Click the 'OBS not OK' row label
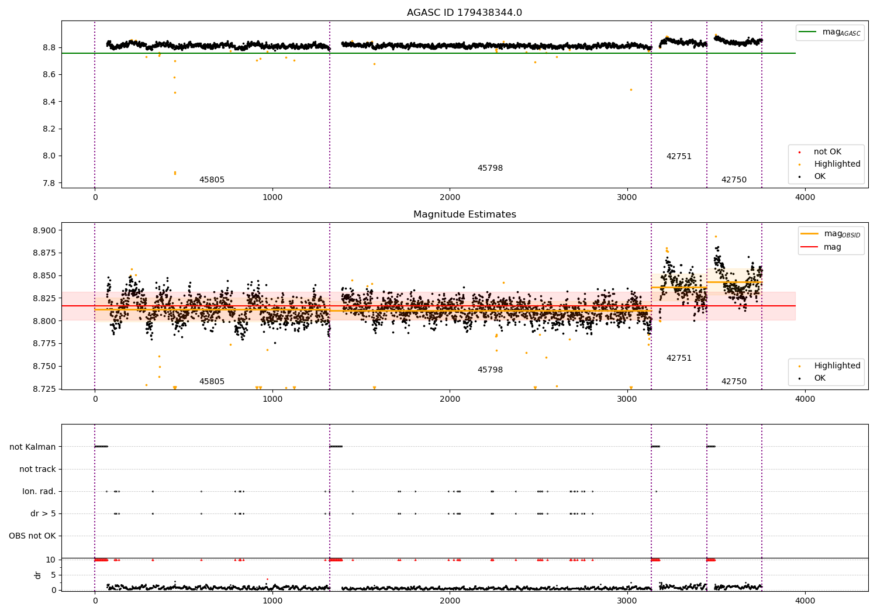The width and height of the screenshot is (877, 614). (x=33, y=536)
